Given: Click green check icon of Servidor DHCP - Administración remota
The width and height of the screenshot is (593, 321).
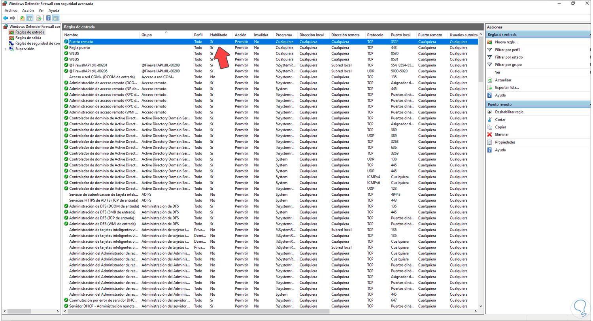Looking at the screenshot, I should [66, 306].
